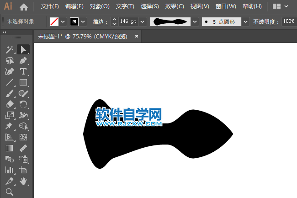The image size is (297, 198).
Task: Select the Line Segment tool
Action: coord(9,82)
